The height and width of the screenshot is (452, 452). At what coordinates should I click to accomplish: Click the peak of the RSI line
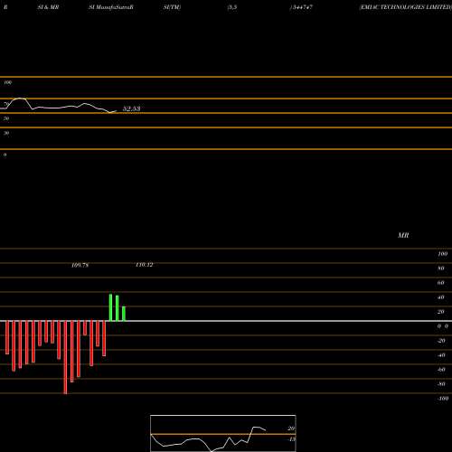coord(20,99)
